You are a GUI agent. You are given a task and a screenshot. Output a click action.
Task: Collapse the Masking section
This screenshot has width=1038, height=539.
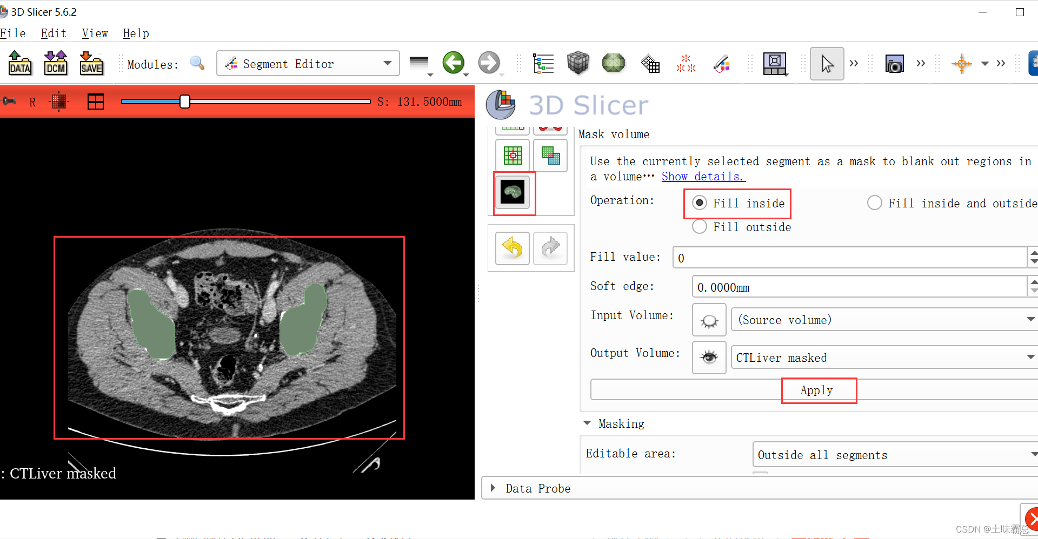[x=587, y=423]
